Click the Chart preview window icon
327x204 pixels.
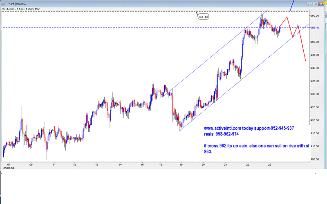coord(3,4)
